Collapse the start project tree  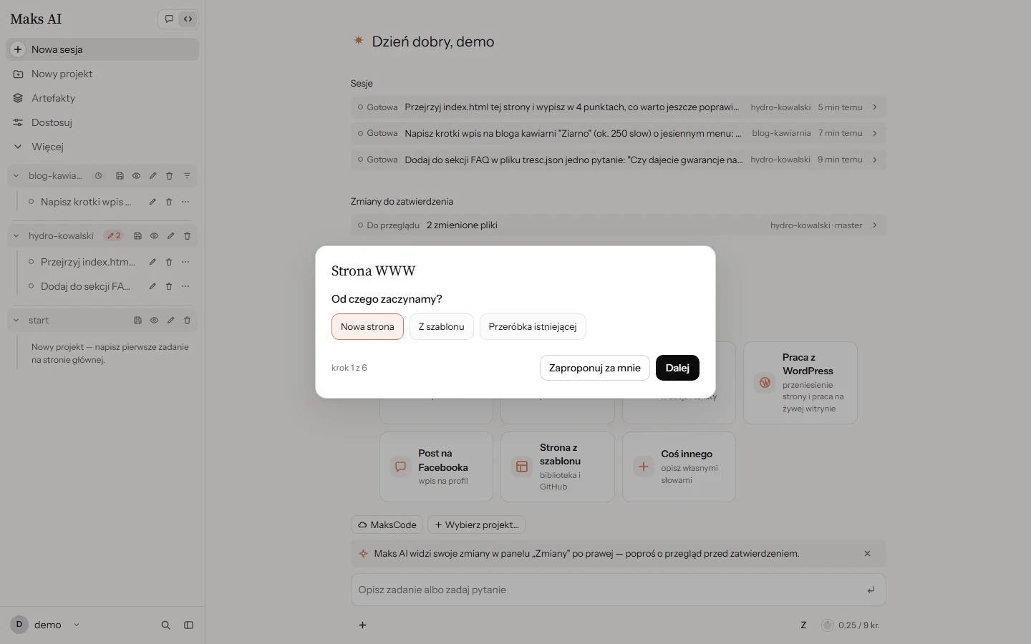tap(16, 321)
